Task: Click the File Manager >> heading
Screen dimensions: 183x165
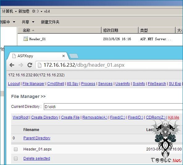Action: (x=28, y=96)
